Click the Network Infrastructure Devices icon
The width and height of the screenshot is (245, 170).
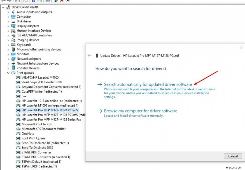coord(13,64)
